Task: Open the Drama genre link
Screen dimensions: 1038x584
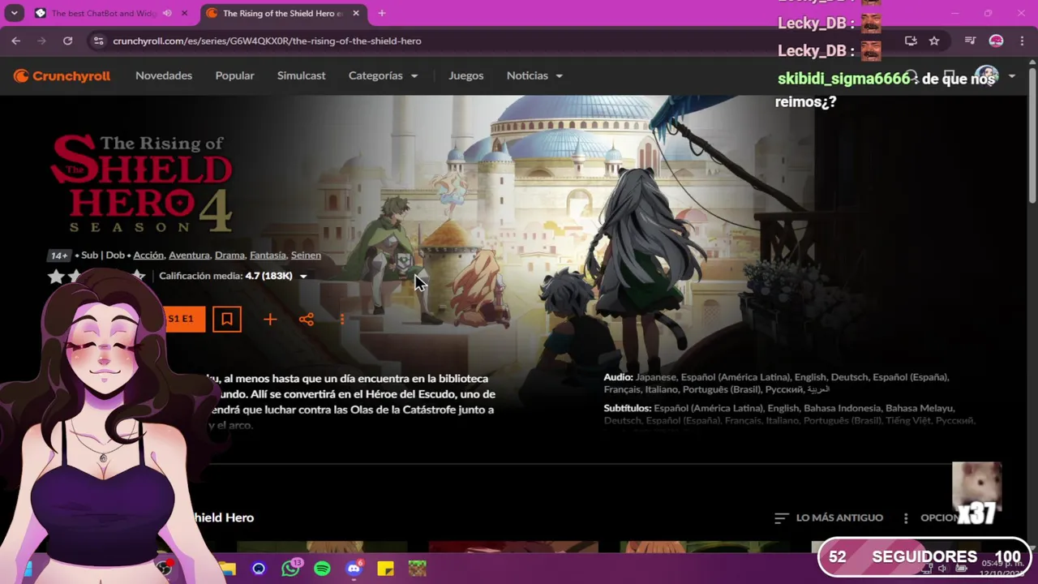Action: (229, 255)
